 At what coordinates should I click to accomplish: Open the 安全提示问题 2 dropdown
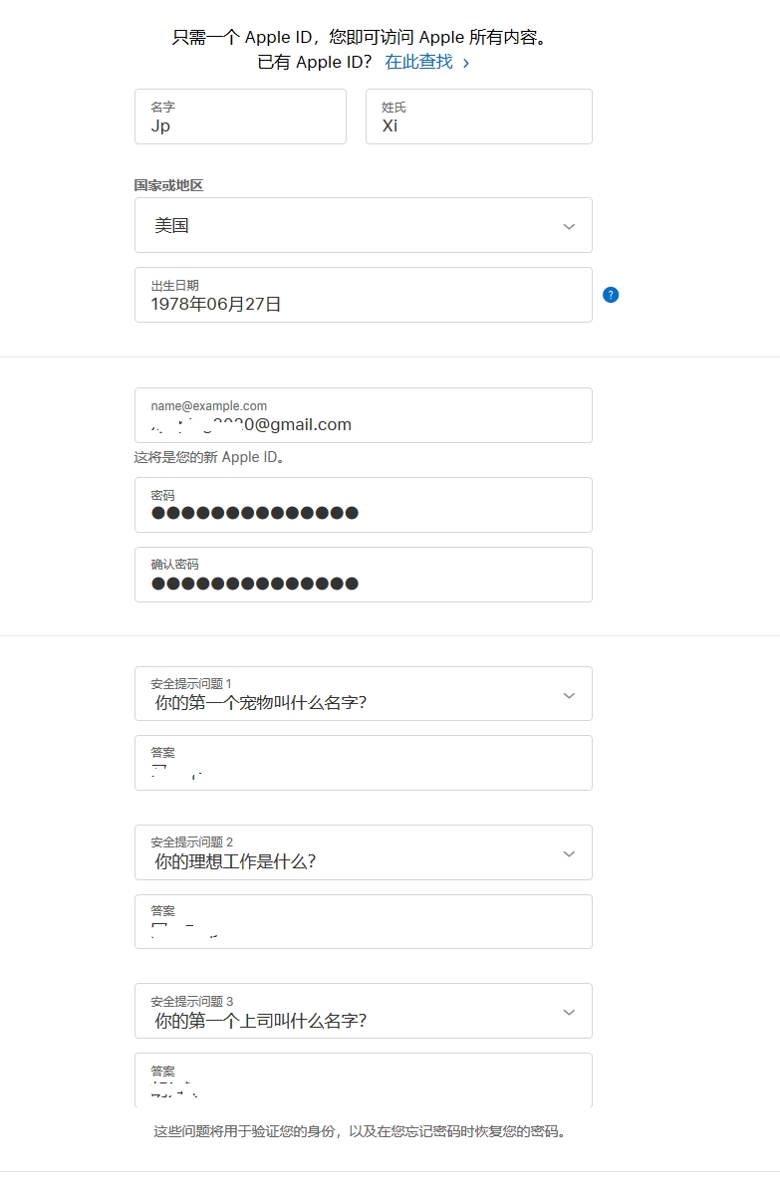click(364, 852)
